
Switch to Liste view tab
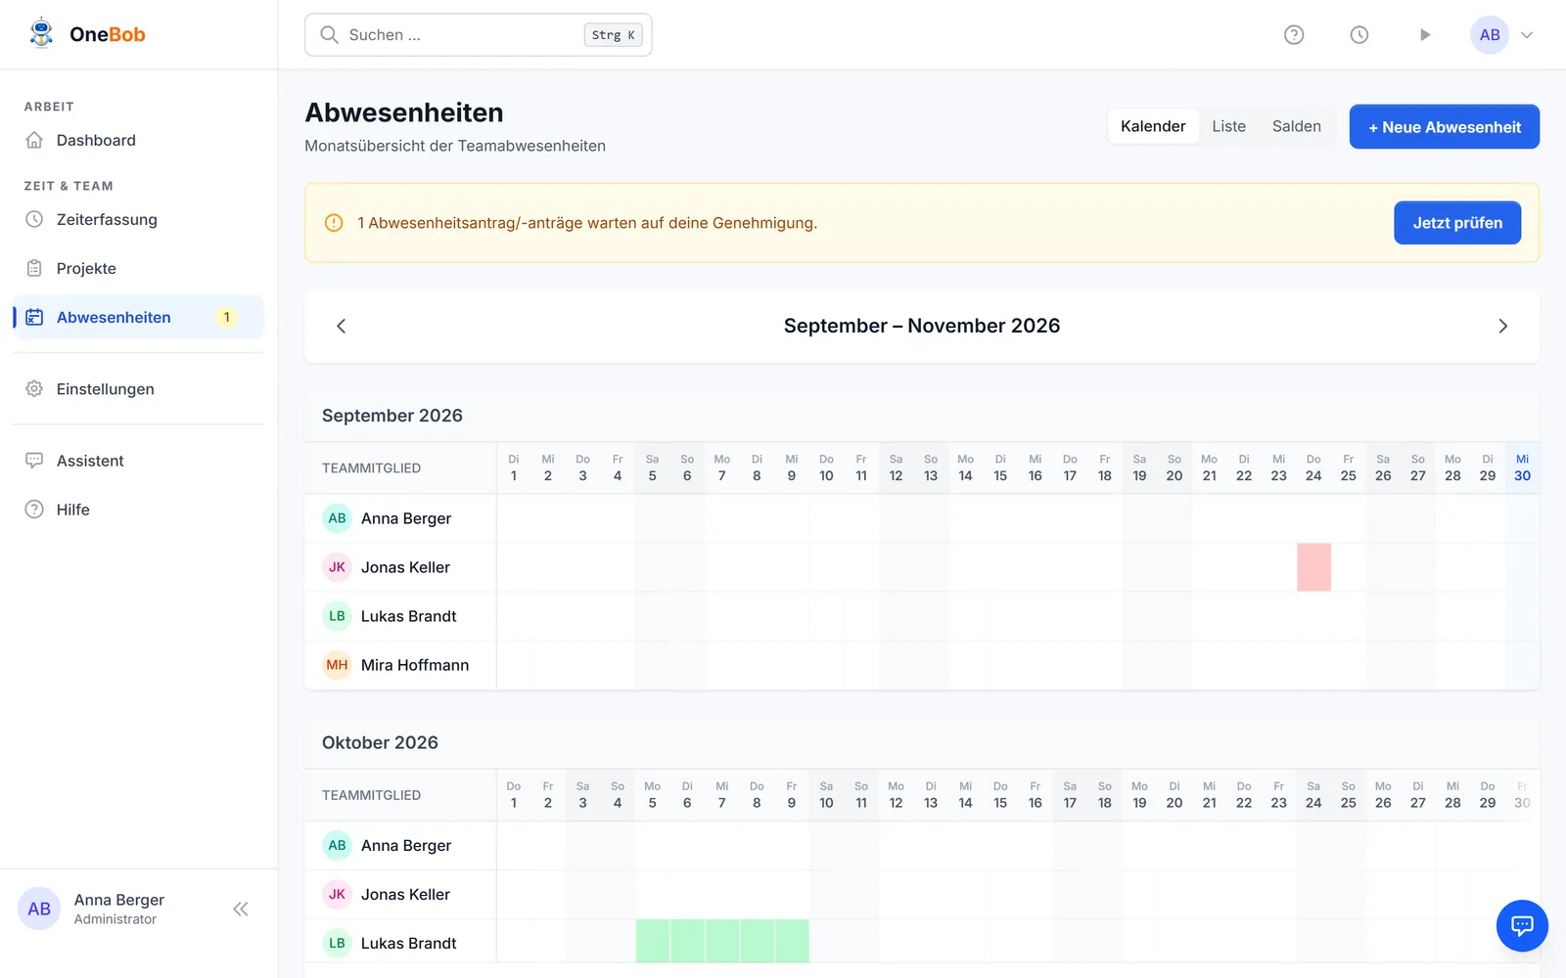1228,126
